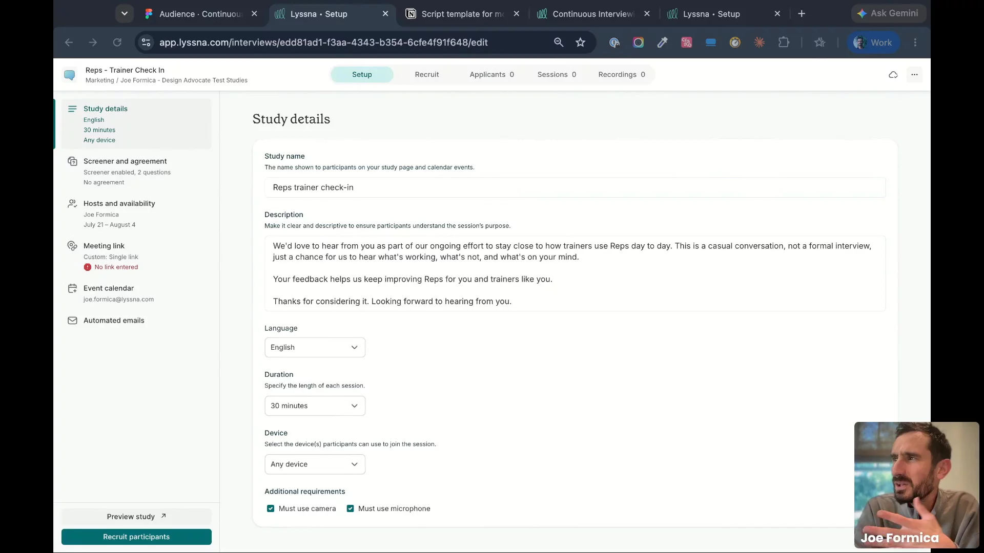984x553 pixels.
Task: Click Marketing in breadcrumb
Action: point(99,80)
